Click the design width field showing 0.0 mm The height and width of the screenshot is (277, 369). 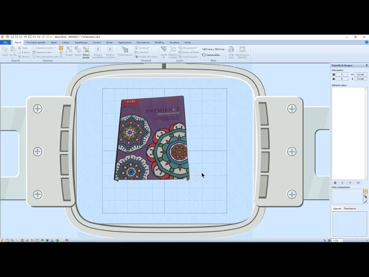(360, 74)
